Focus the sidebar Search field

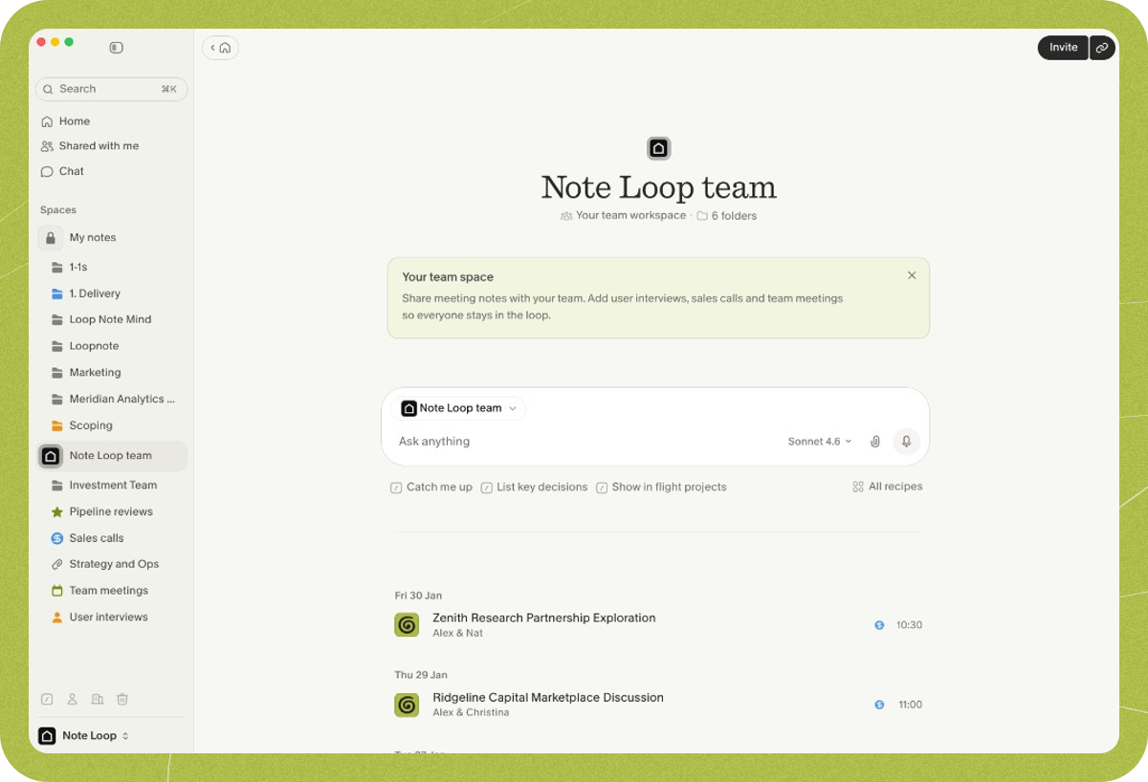[x=111, y=89]
